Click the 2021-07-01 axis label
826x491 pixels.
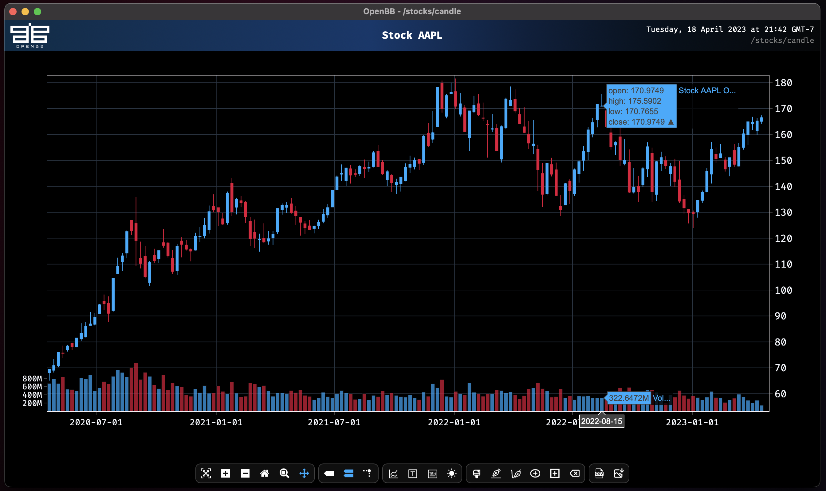click(334, 423)
